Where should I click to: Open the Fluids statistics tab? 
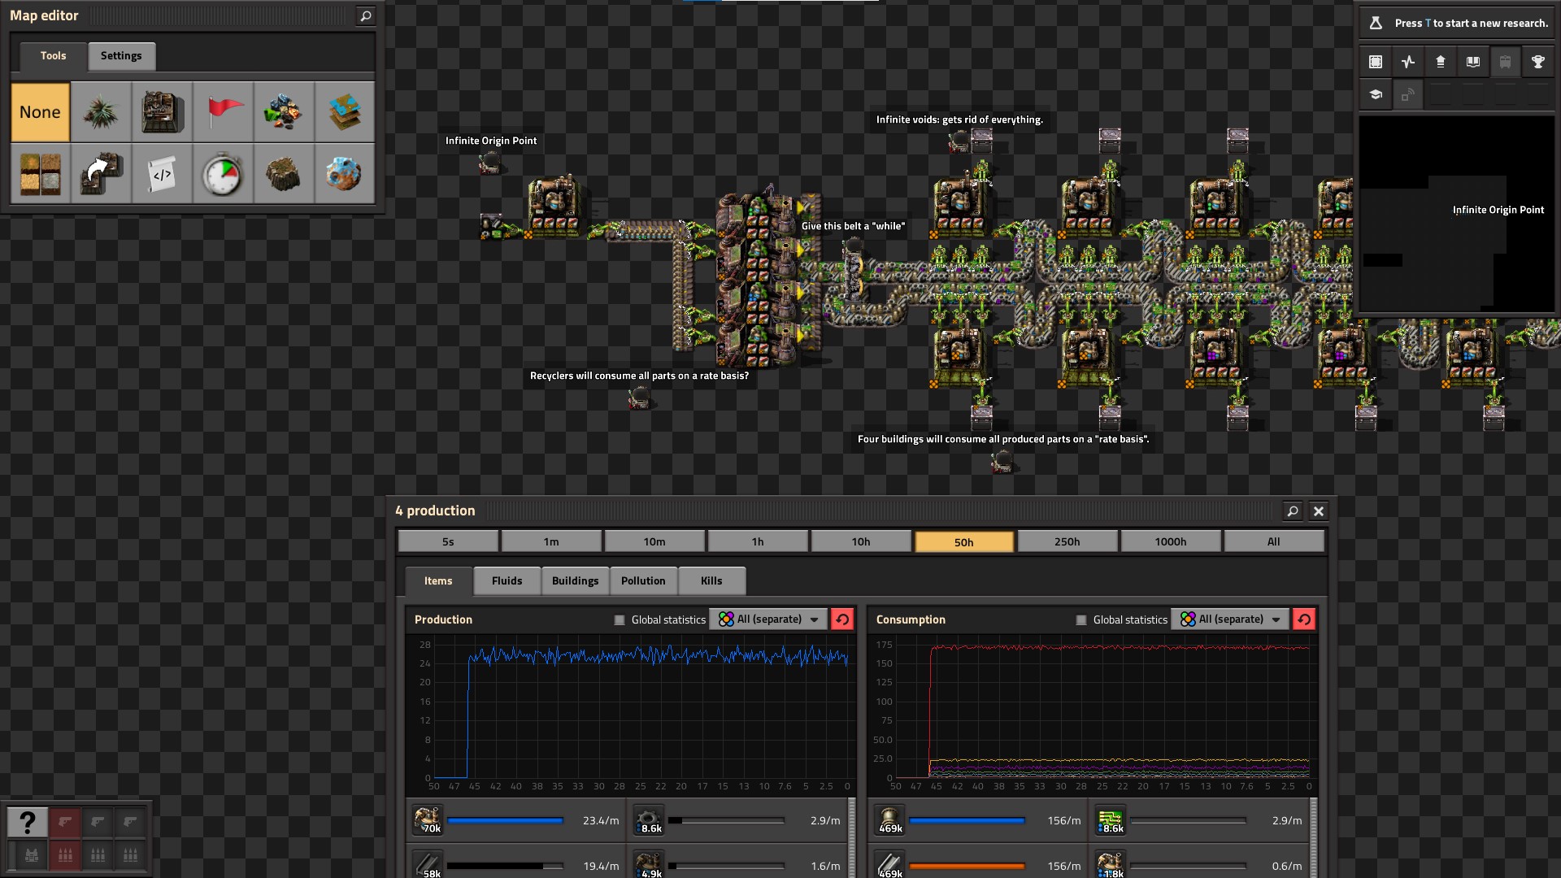point(507,580)
